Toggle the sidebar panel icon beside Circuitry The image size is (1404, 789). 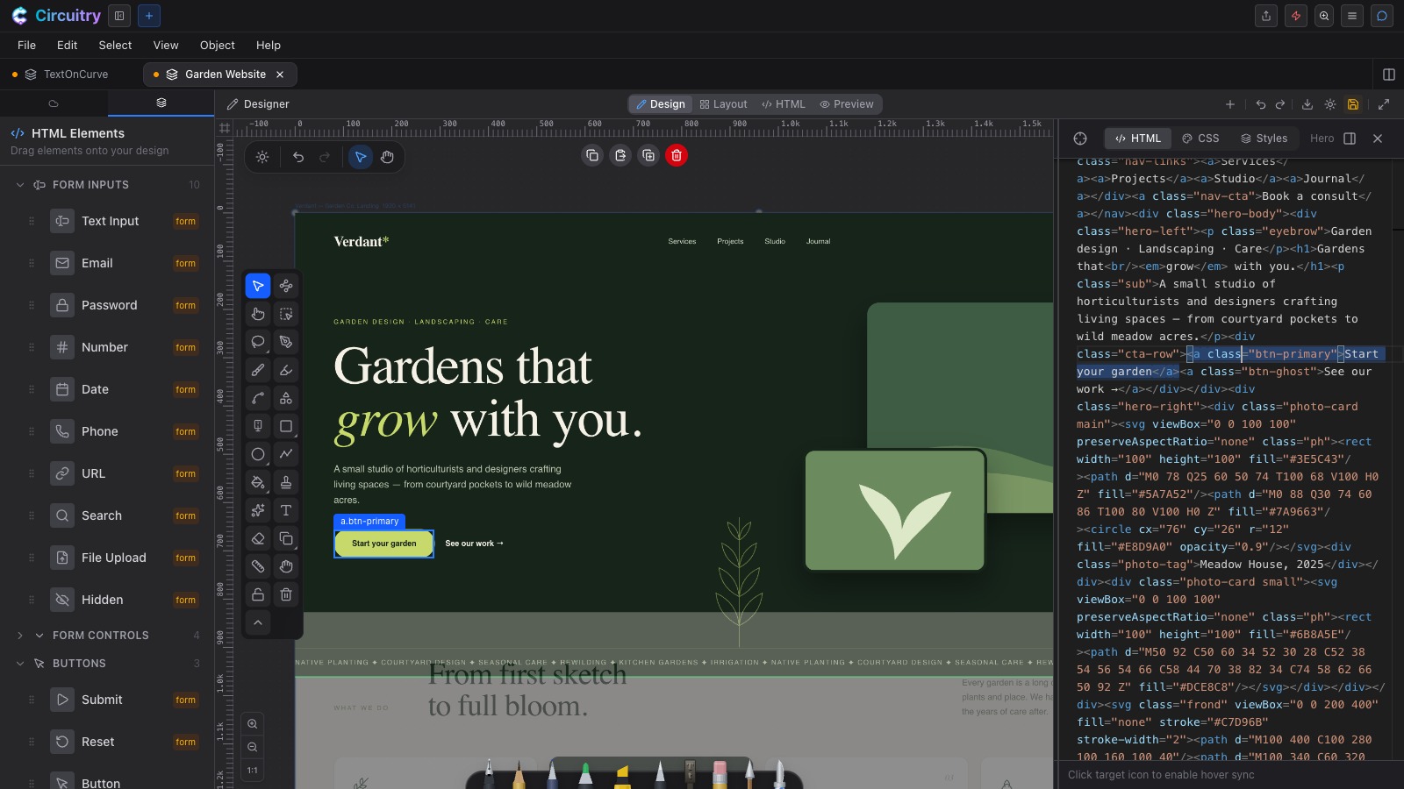[119, 16]
